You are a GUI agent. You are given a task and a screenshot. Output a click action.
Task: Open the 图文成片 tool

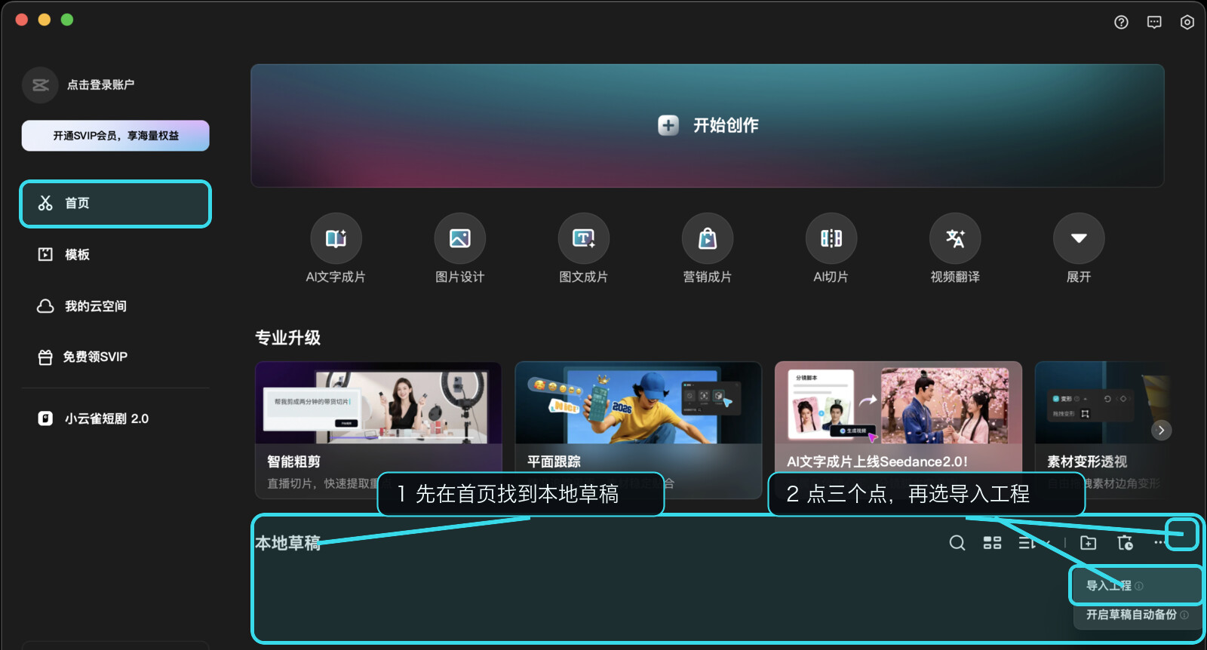[x=583, y=248]
